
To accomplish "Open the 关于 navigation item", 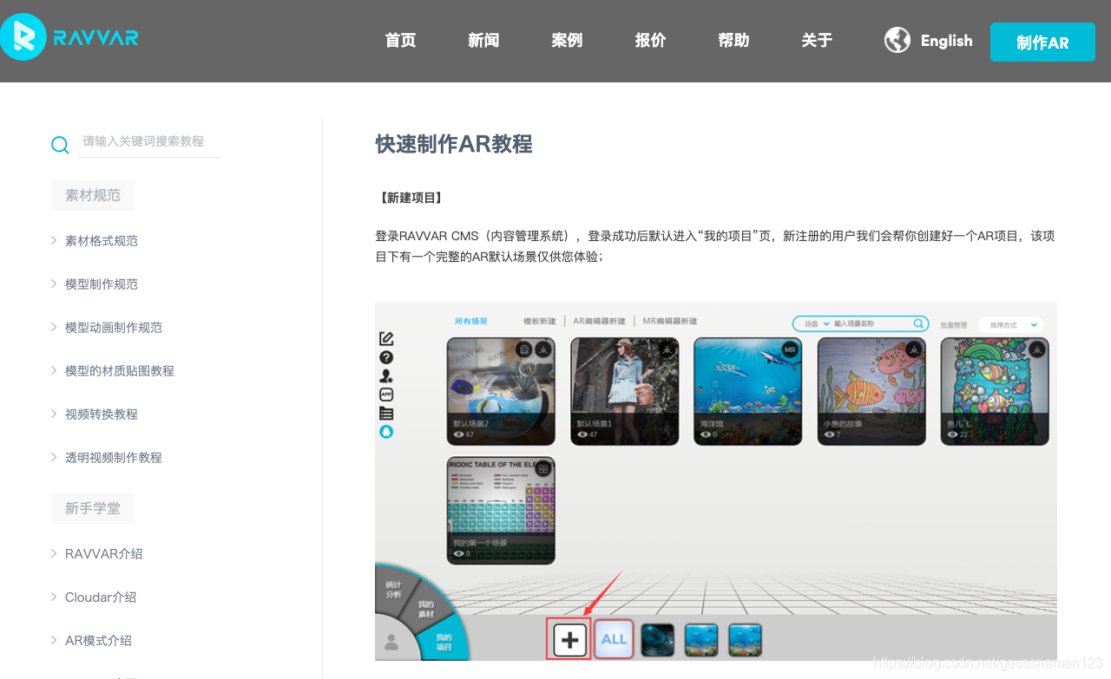I will (817, 41).
